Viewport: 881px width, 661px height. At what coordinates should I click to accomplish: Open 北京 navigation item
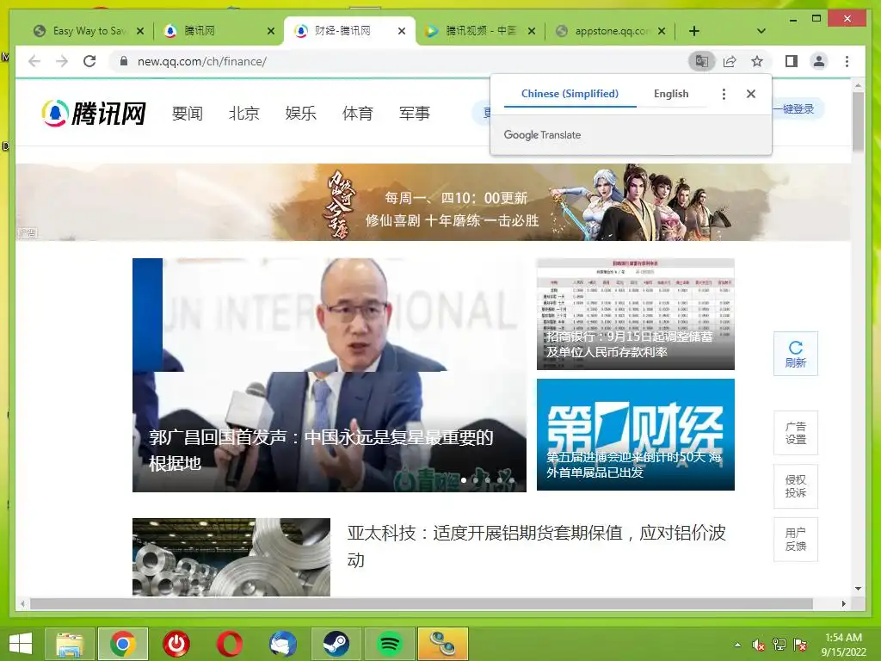tap(243, 114)
